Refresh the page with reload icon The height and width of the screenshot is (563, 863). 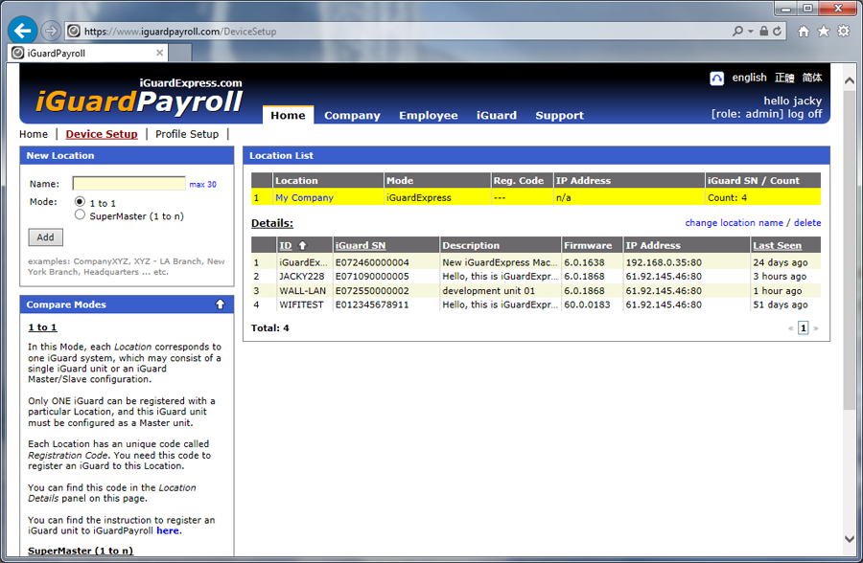coord(777,31)
